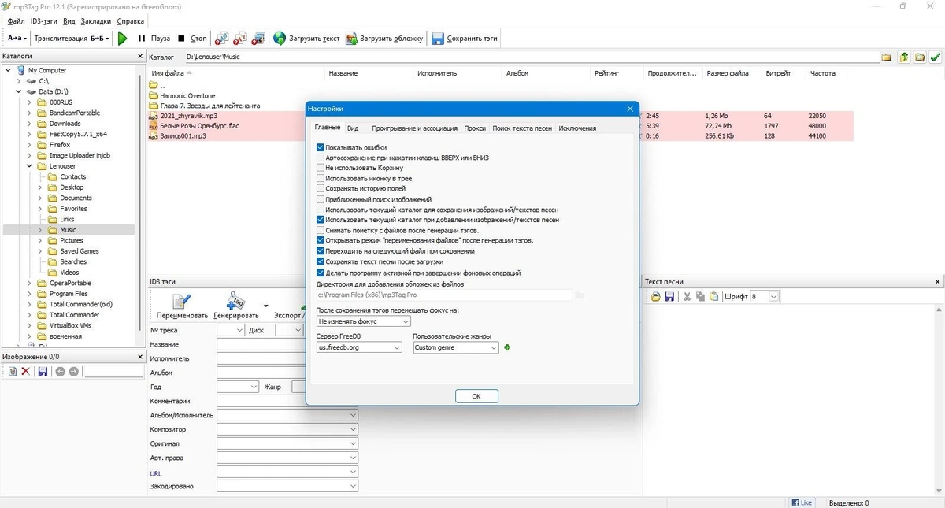
Task: Click the first of three music-note tag toolbar icons
Action: (x=222, y=38)
